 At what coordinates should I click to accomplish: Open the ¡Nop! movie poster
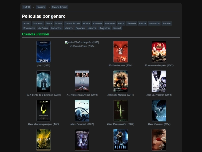43,52
